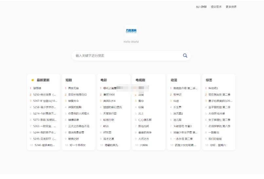The image size is (264, 179).
Task: Open the 5273-新版 entry
Action: tap(45, 120)
